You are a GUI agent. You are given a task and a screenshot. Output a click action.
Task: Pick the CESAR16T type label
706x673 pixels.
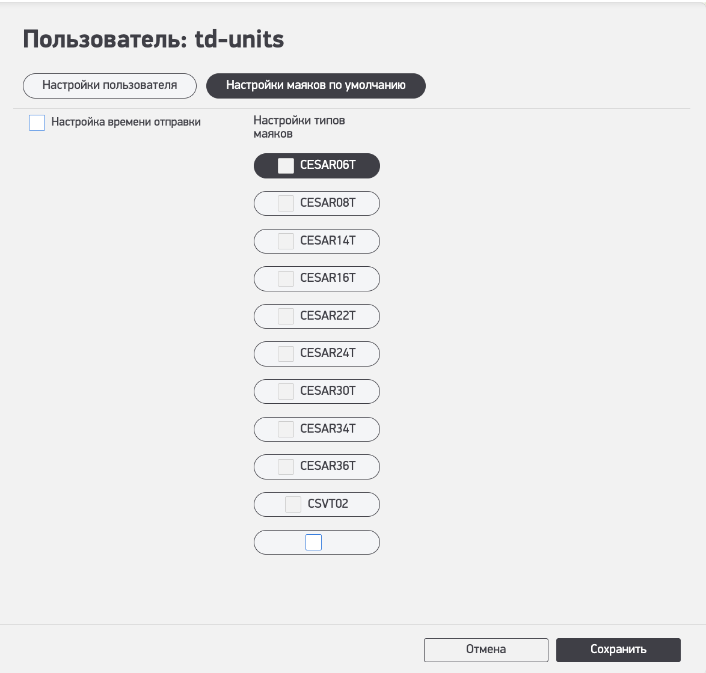pyautogui.click(x=328, y=278)
